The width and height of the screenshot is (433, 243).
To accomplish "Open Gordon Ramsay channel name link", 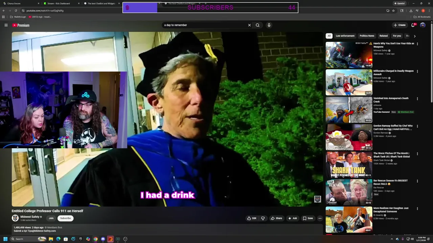I will 381,133.
